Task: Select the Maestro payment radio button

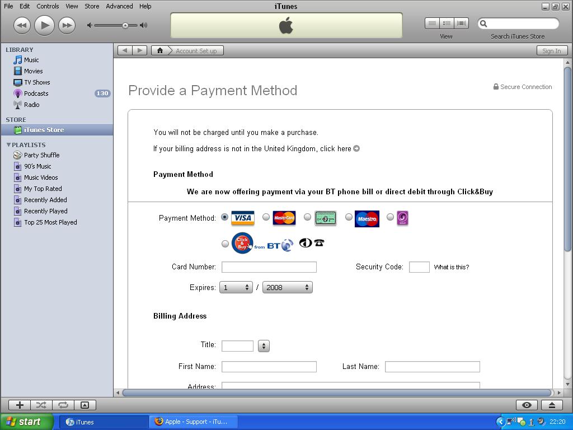Action: 349,217
